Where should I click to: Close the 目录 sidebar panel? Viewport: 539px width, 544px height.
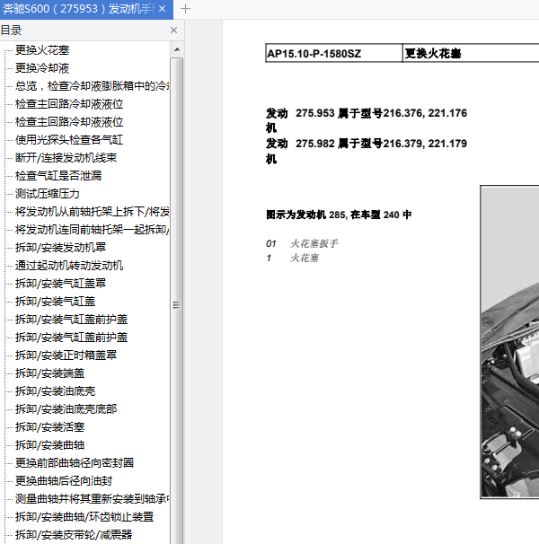(x=174, y=31)
